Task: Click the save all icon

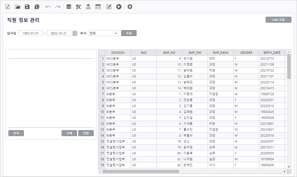Action: [x=37, y=7]
